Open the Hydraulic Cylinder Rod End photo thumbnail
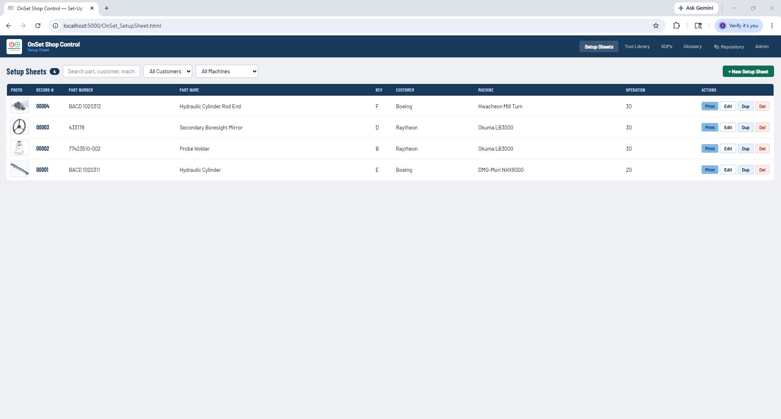Image resolution: width=781 pixels, height=419 pixels. 20,106
